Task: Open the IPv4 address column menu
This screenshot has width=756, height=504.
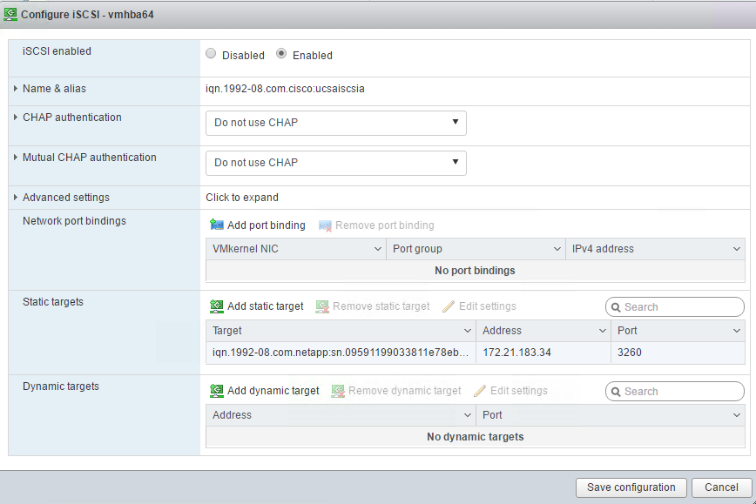Action: click(x=736, y=249)
